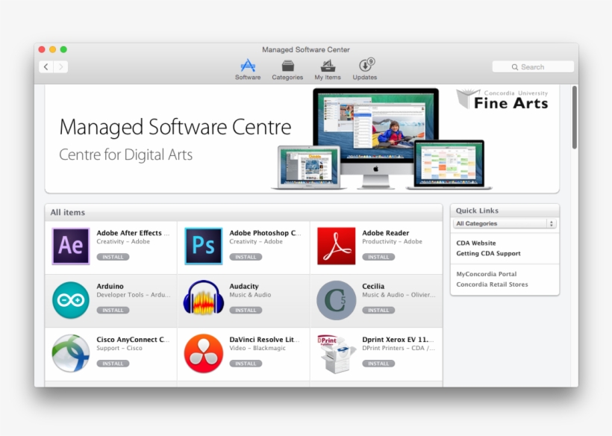Follow the MyConcordia Portal link
This screenshot has width=612, height=436.
point(487,274)
